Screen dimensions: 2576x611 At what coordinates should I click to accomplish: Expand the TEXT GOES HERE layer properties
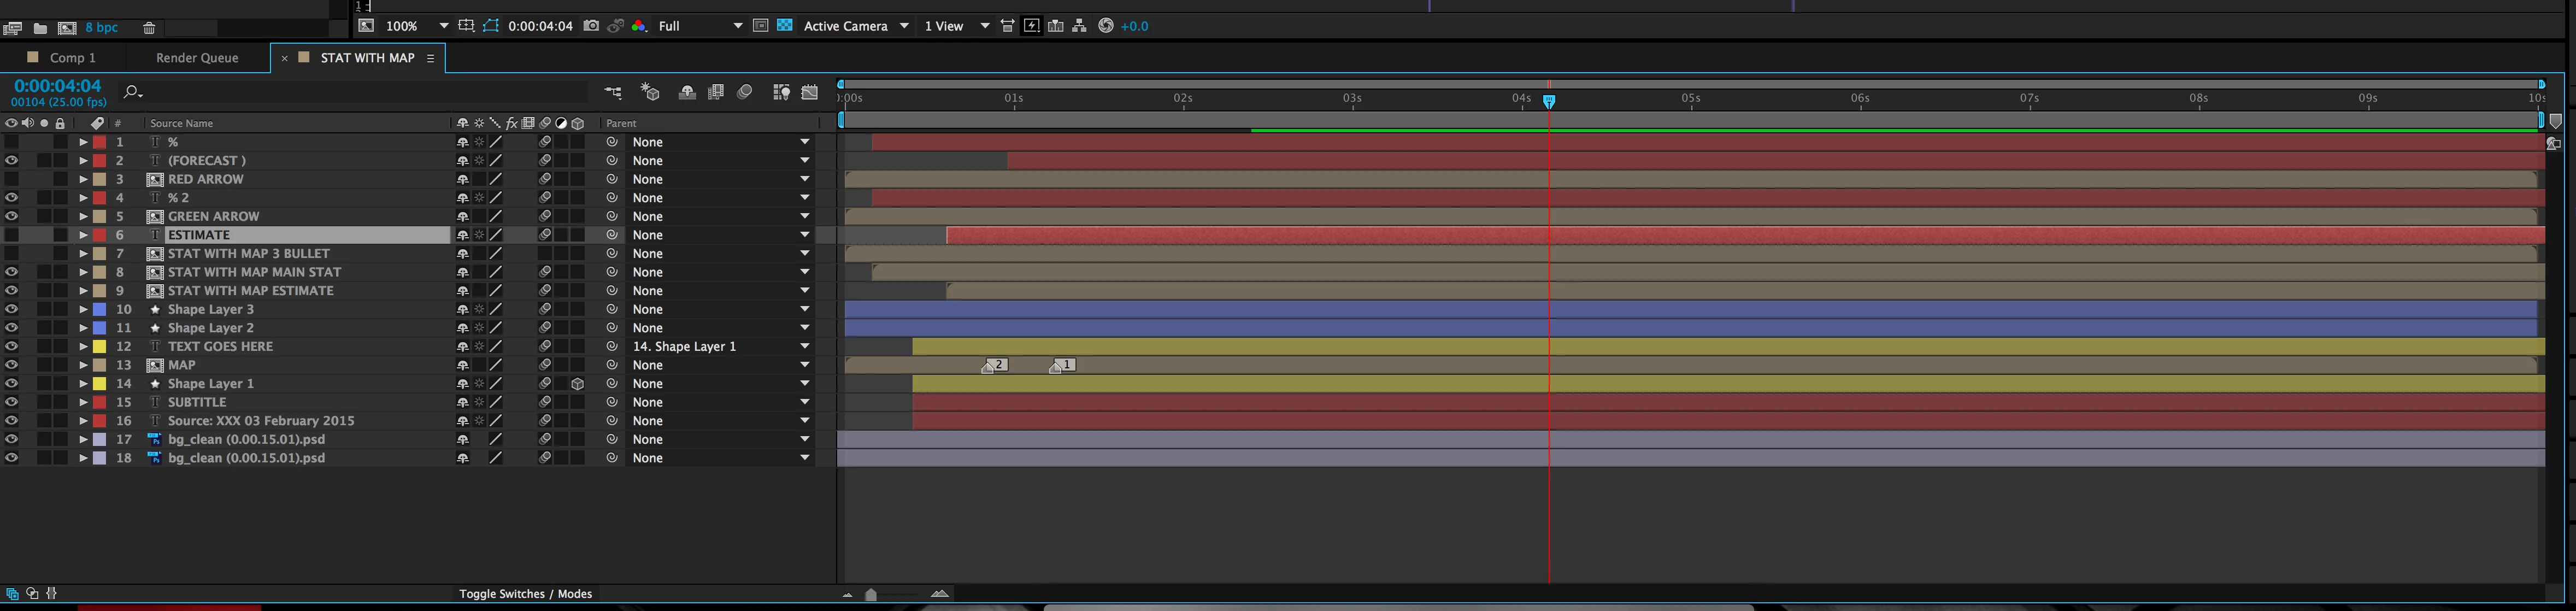pos(83,347)
